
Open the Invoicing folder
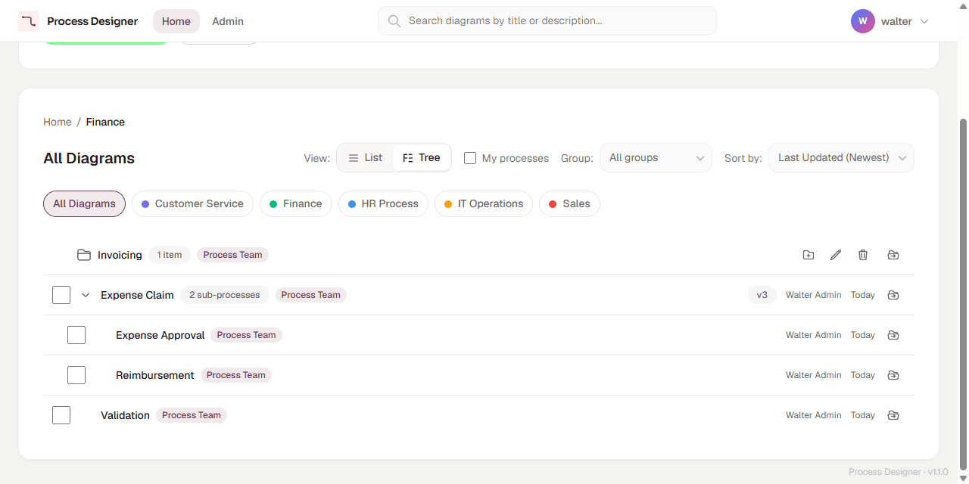pyautogui.click(x=120, y=255)
